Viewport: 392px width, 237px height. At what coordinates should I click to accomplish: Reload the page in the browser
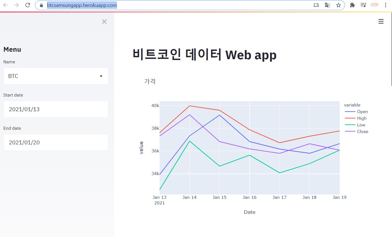tap(27, 5)
